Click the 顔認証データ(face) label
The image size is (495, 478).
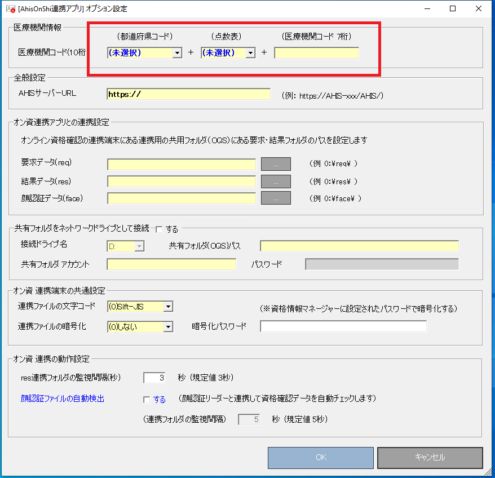pyautogui.click(x=52, y=198)
